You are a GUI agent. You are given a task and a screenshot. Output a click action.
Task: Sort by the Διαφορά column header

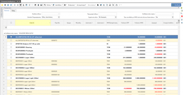(154, 23)
